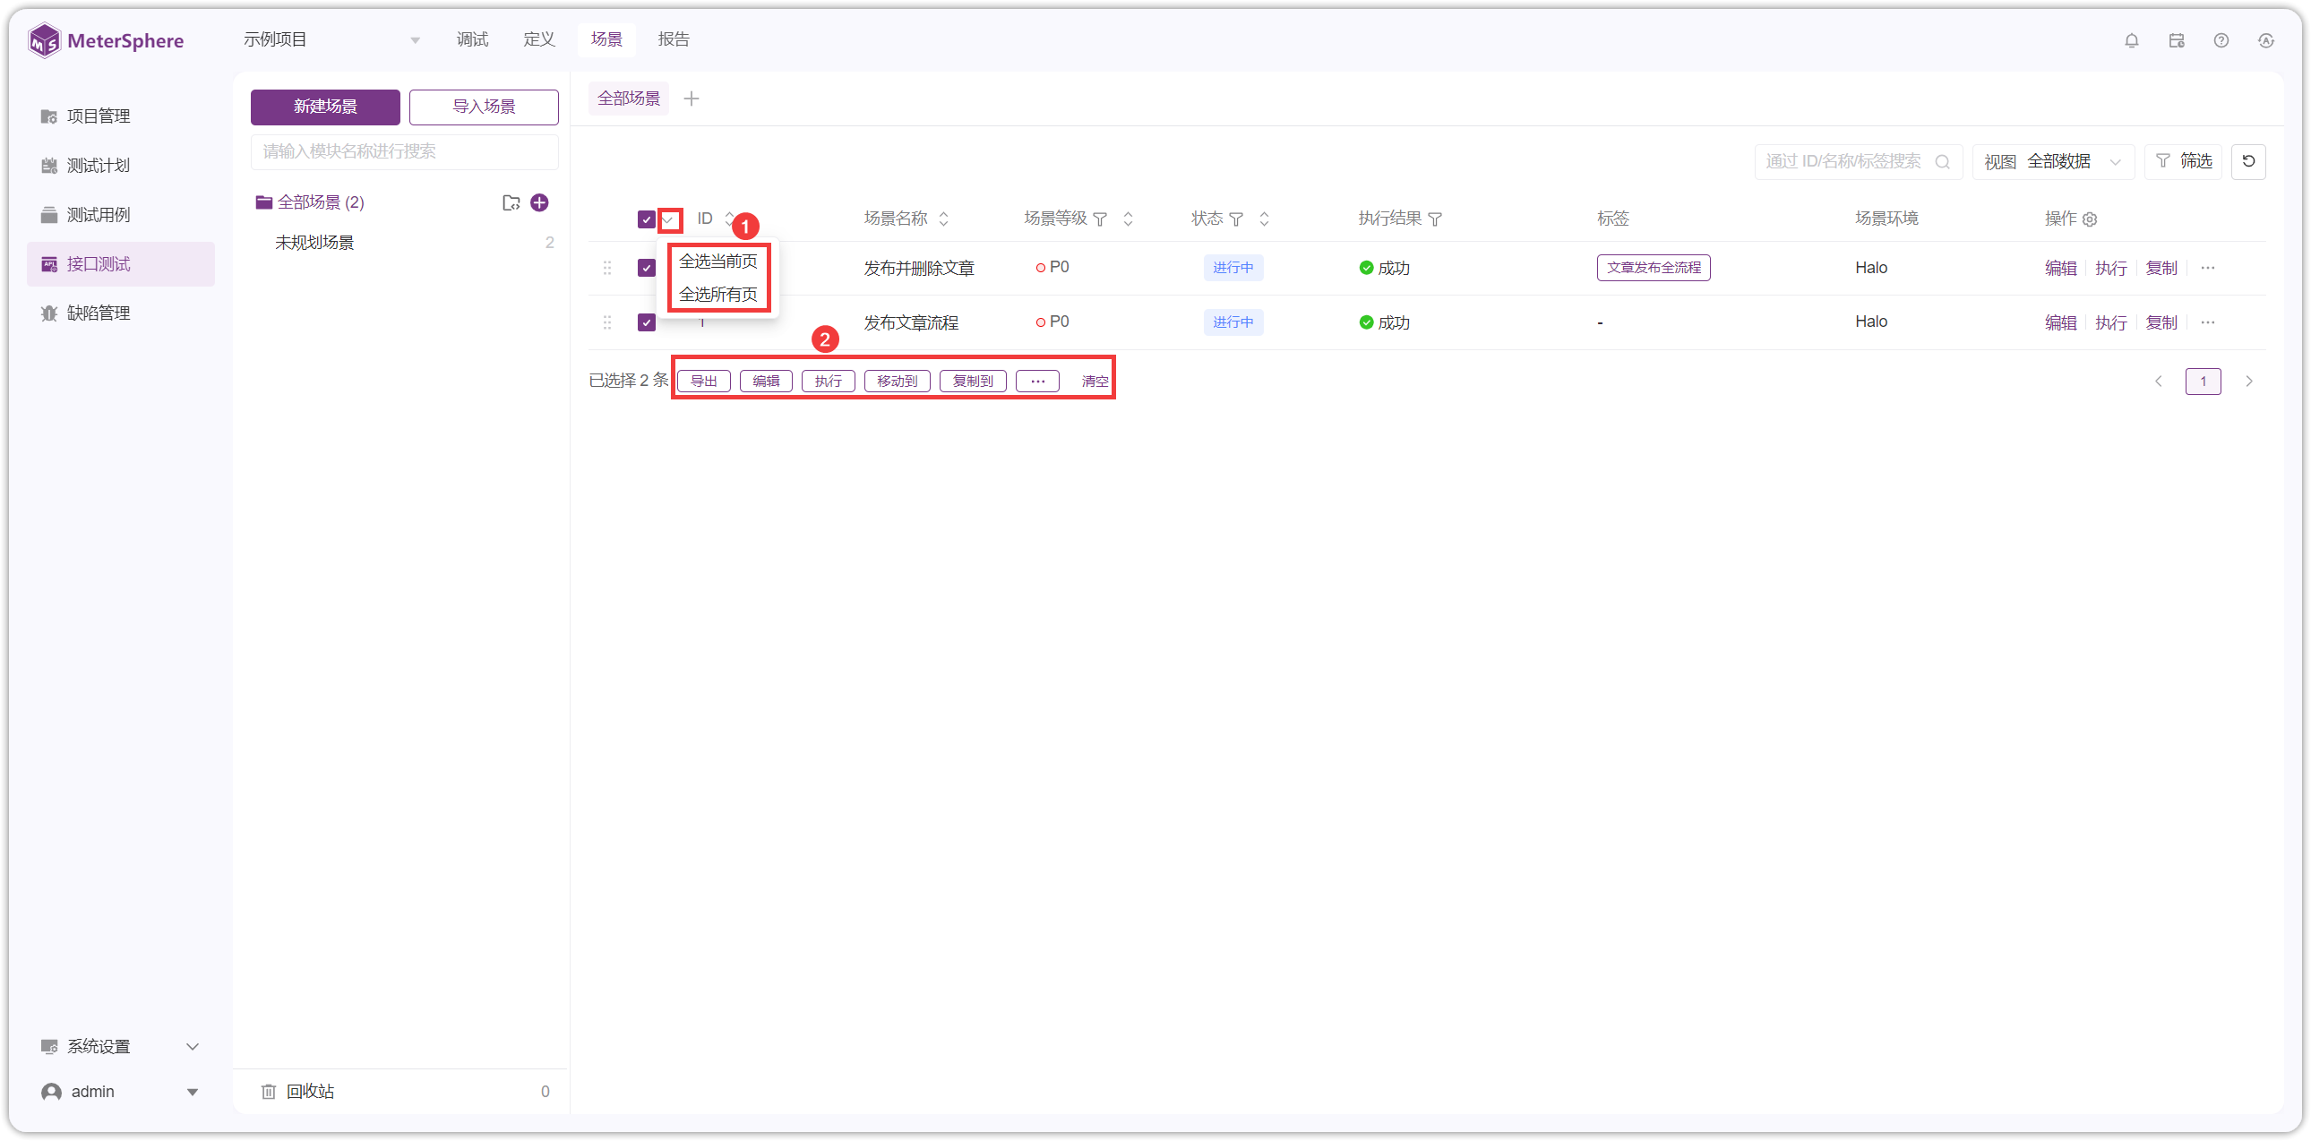
Task: Click the filter icon on 执行结果 column
Action: 1435,219
